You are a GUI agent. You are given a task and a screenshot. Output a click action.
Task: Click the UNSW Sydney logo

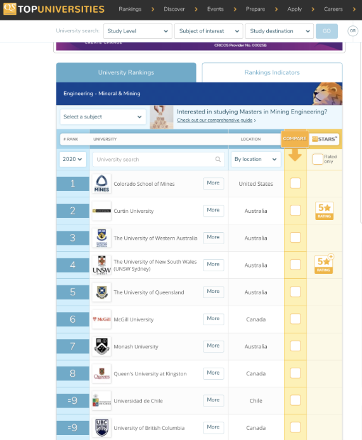tap(101, 265)
